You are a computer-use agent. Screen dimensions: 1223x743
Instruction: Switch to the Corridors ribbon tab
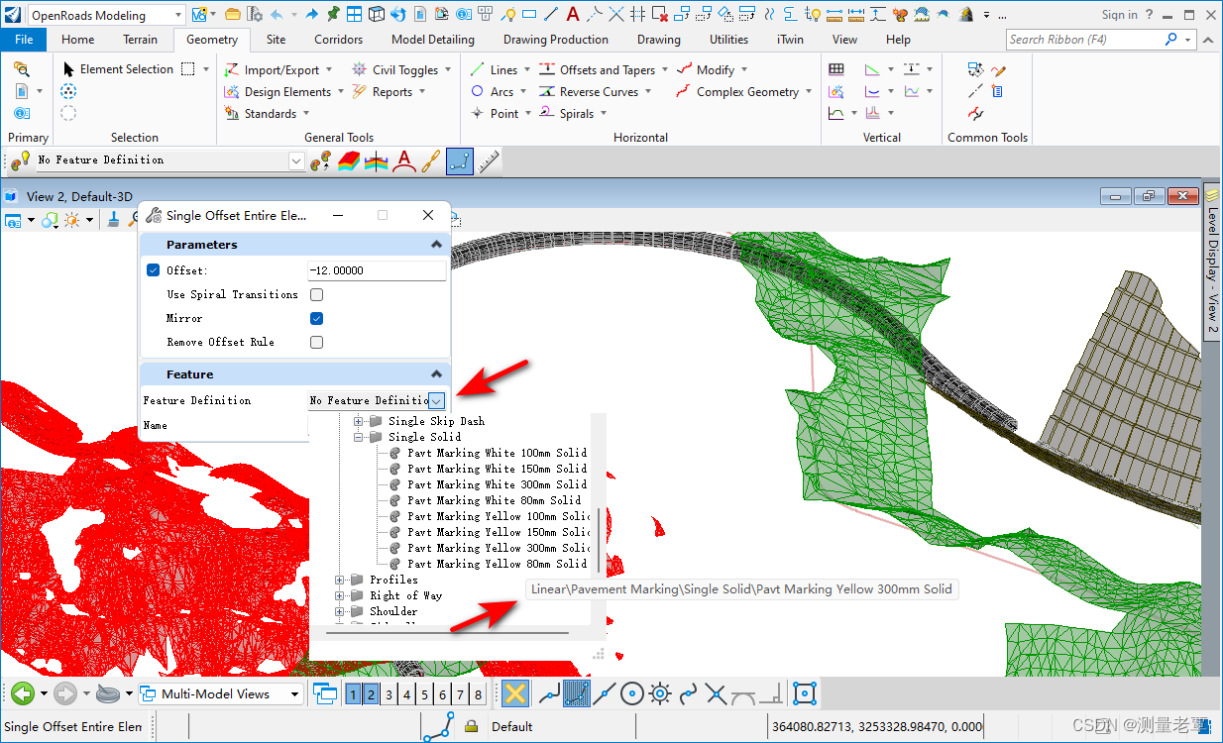pyautogui.click(x=339, y=40)
